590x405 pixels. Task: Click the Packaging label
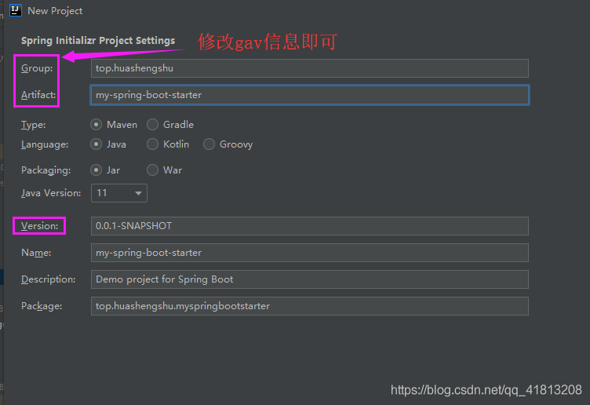point(46,170)
